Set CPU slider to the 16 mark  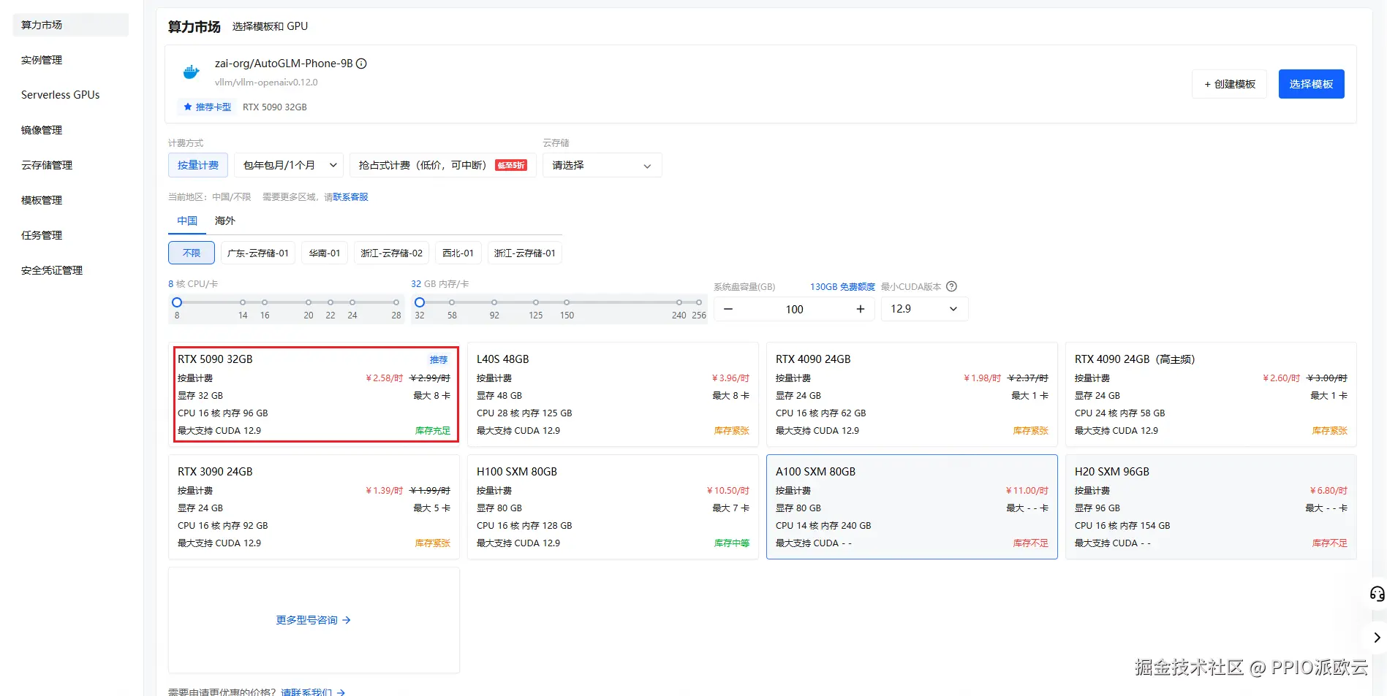(x=265, y=302)
